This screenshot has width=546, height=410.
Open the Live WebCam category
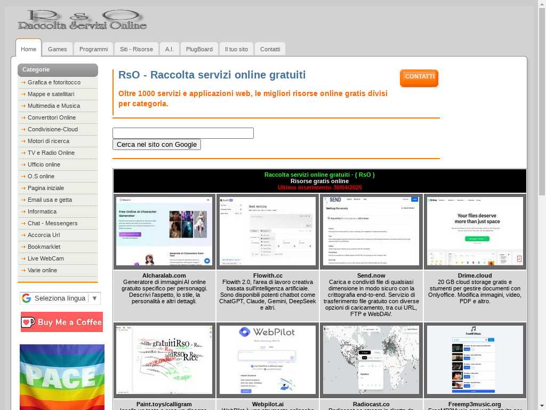point(58,258)
